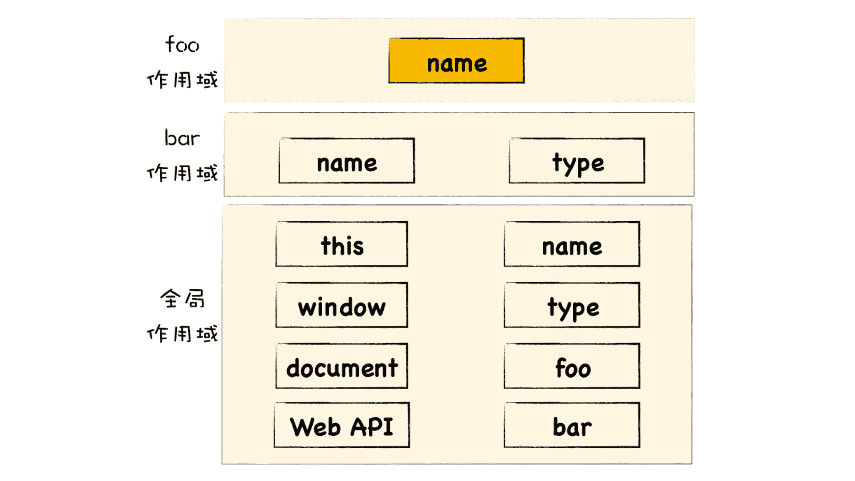Select the type box in bar scope
Image resolution: width=855 pixels, height=481 pixels.
click(577, 161)
